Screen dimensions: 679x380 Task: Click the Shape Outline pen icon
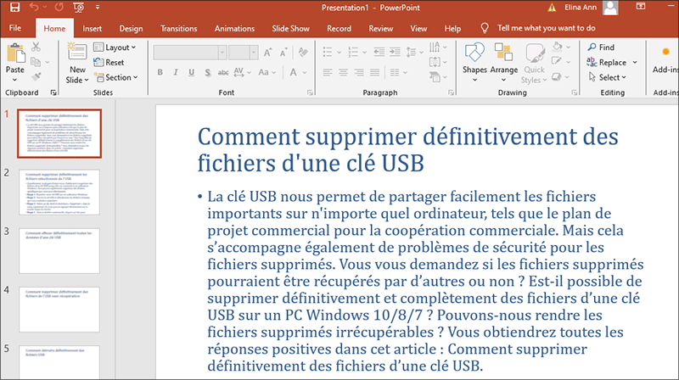click(x=557, y=61)
